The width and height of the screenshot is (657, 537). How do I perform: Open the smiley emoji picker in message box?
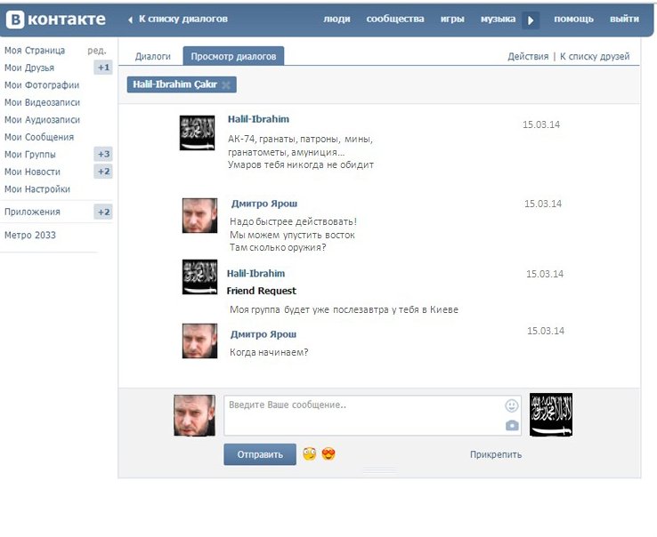pyautogui.click(x=512, y=405)
